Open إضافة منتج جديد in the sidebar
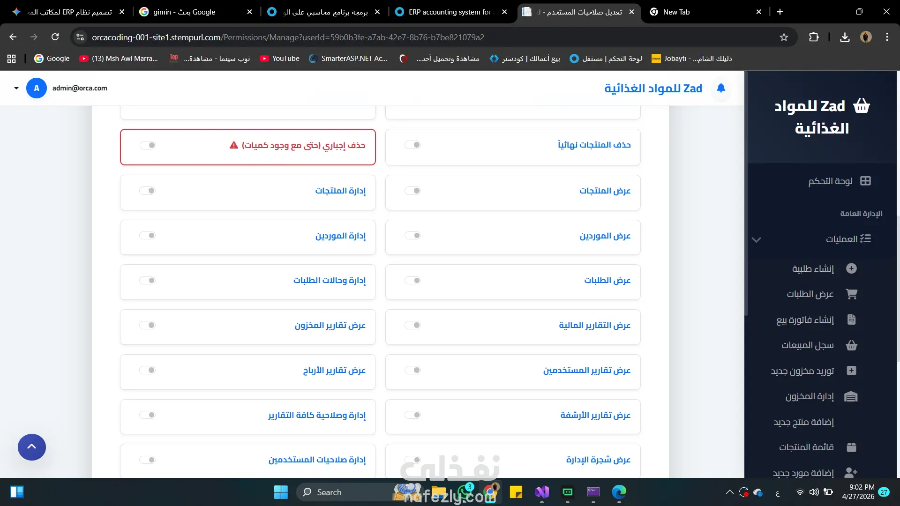 803,422
